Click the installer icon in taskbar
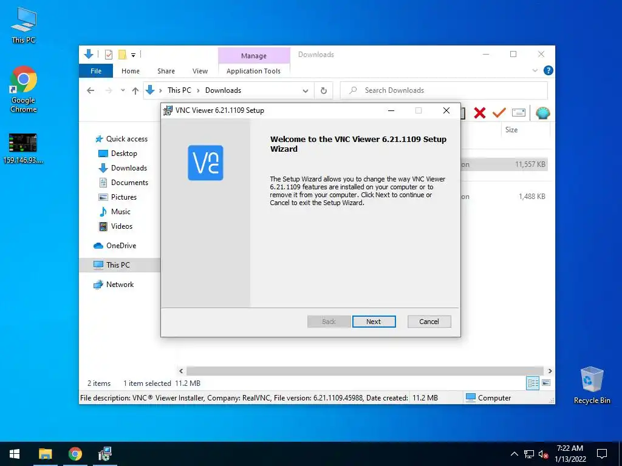 [104, 454]
